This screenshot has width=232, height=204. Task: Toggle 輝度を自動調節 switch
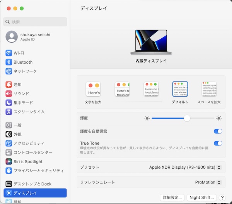pyautogui.click(x=218, y=131)
